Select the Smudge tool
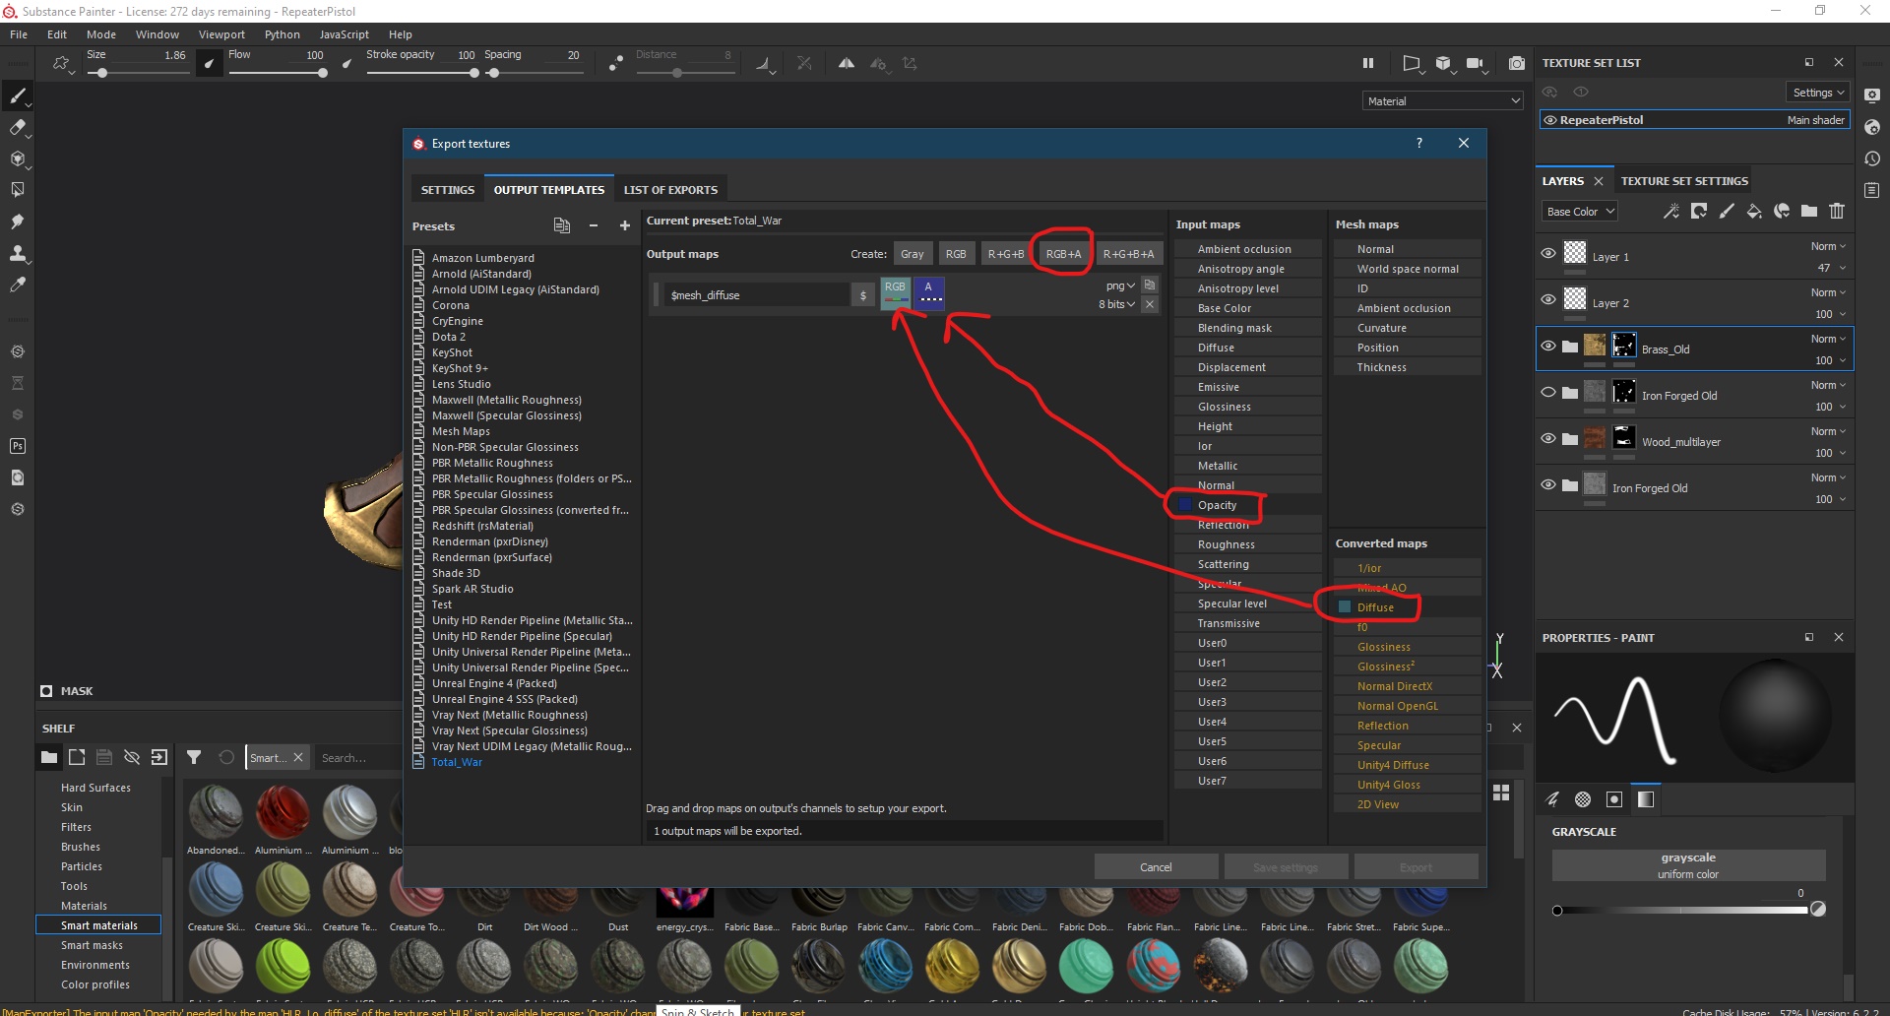Screen dimensions: 1890x1016 point(17,222)
